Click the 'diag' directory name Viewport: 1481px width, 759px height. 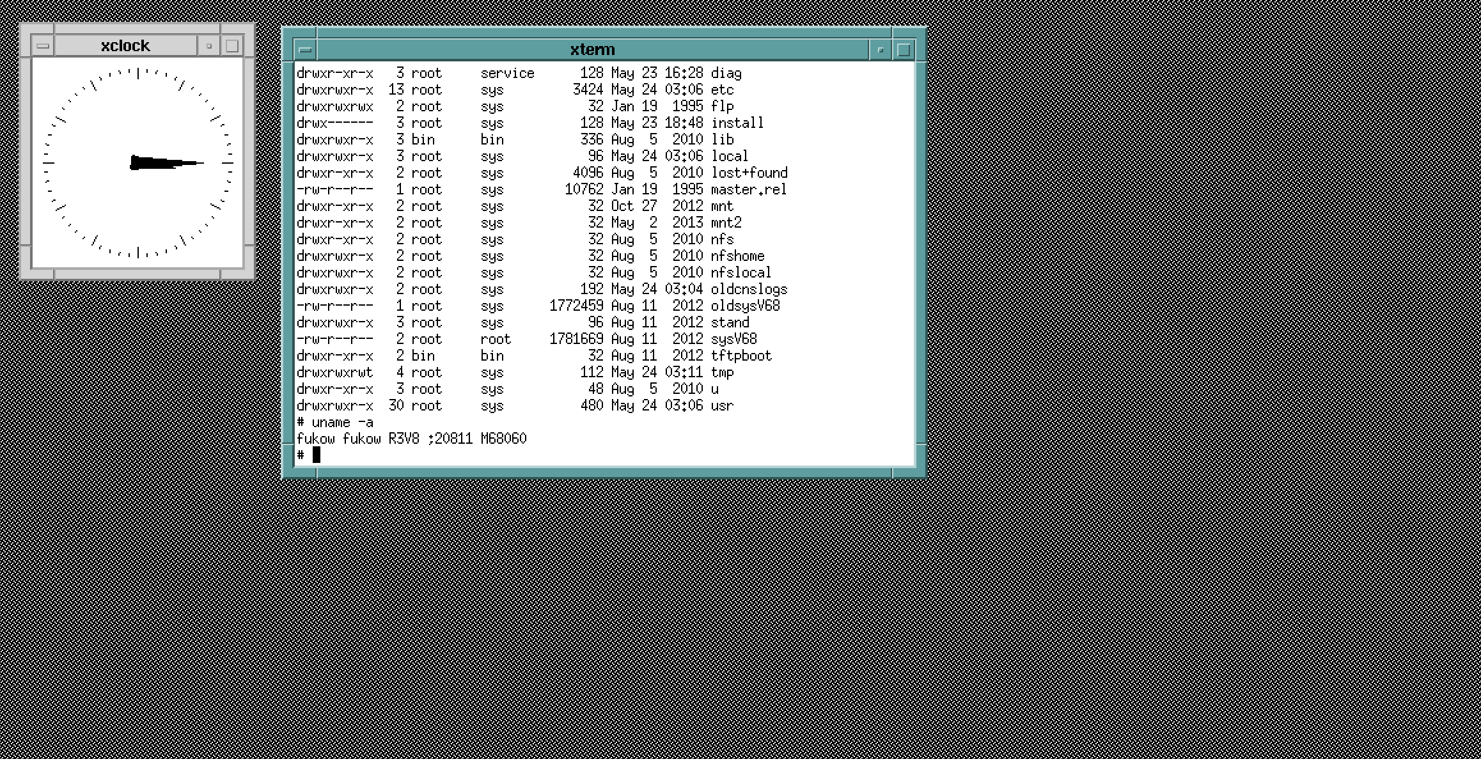[x=726, y=73]
